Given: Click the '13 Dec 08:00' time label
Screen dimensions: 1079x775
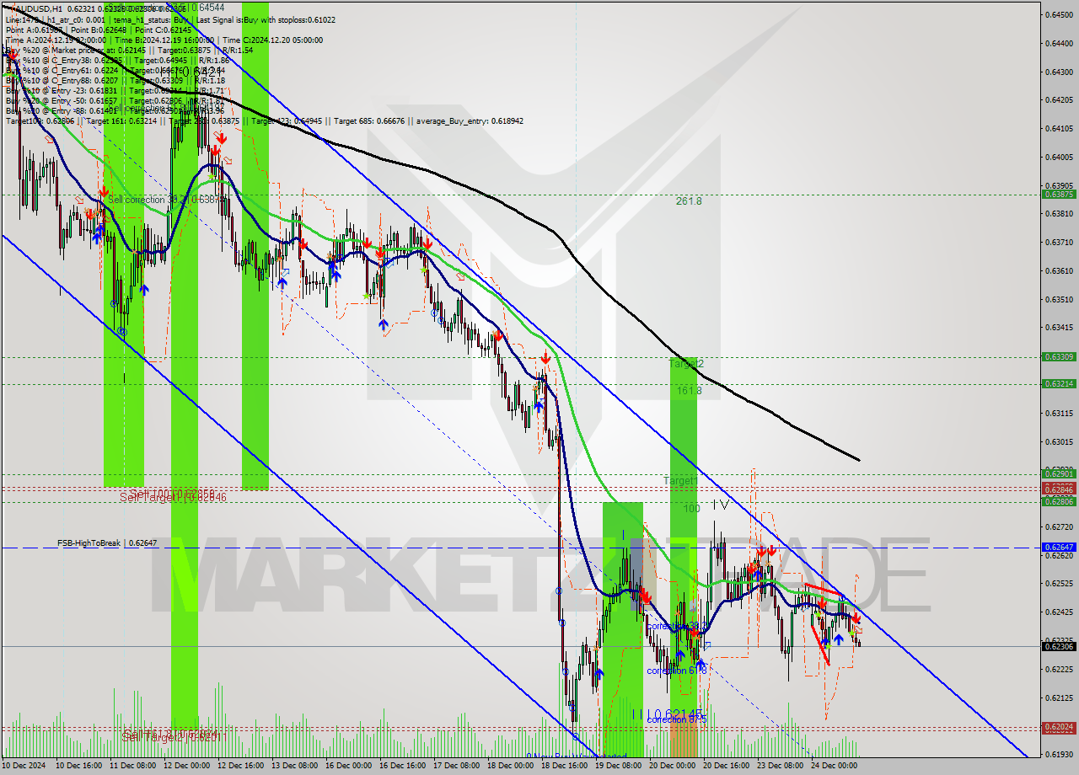Looking at the screenshot, I should pyautogui.click(x=293, y=766).
